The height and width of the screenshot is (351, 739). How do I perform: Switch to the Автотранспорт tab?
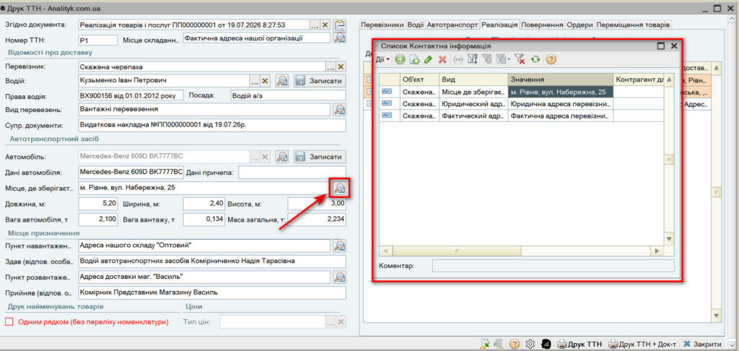point(452,25)
